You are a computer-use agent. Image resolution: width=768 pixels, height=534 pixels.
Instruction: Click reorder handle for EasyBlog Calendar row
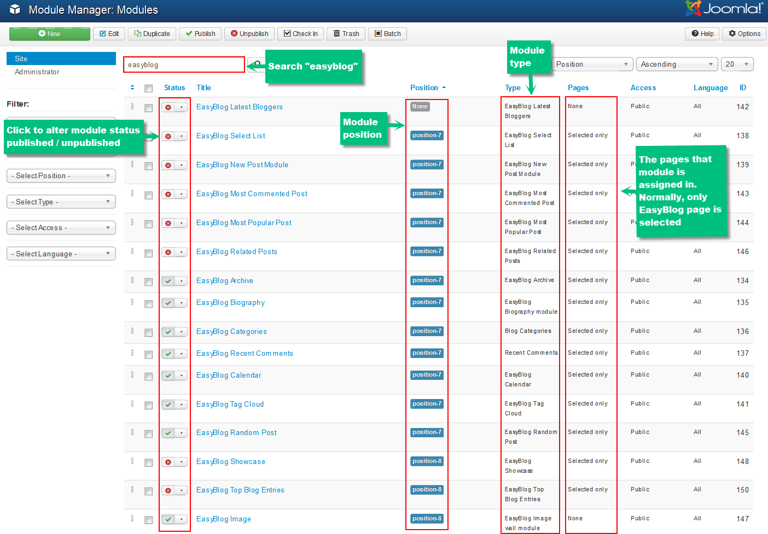pos(132,374)
